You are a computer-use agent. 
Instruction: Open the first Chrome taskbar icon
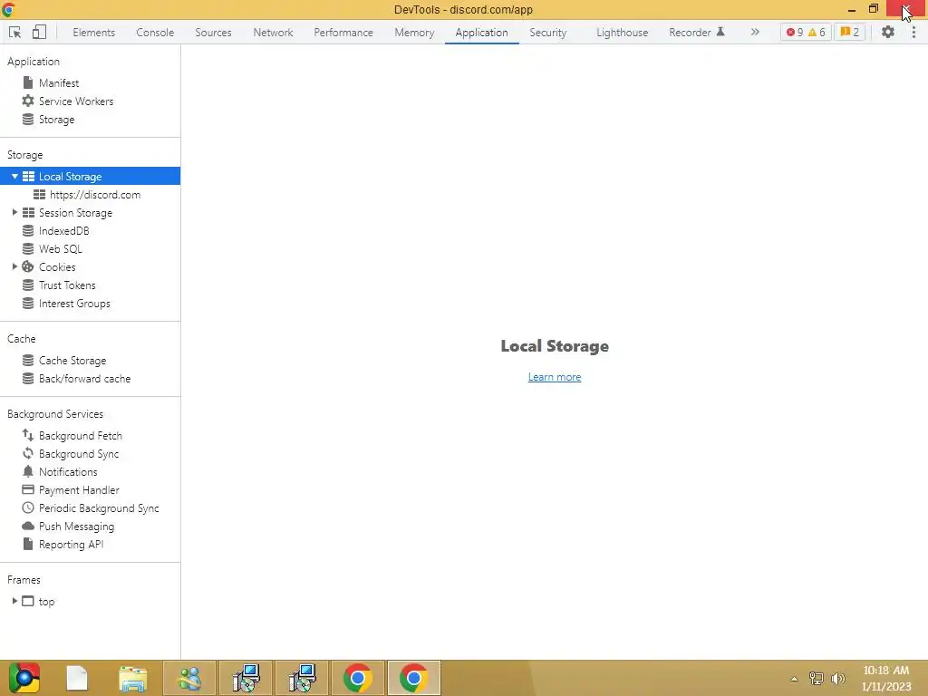(x=357, y=678)
